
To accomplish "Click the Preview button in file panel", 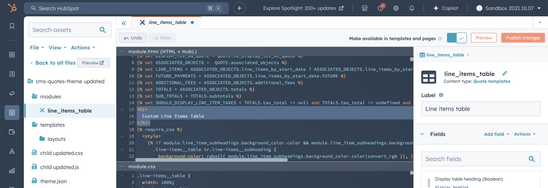I will (x=93, y=63).
